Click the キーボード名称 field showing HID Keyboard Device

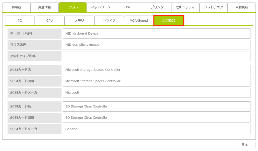(156, 34)
